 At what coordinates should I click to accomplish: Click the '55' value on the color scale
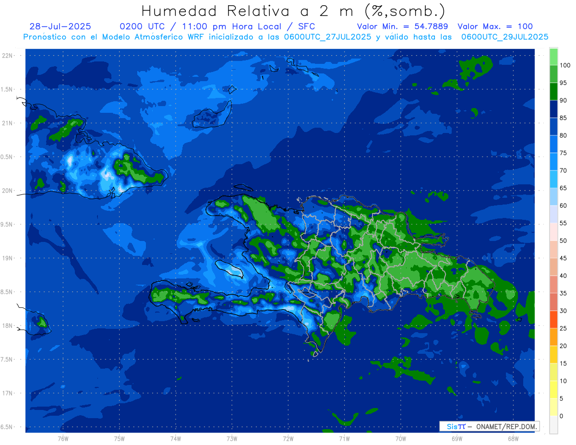click(x=563, y=223)
